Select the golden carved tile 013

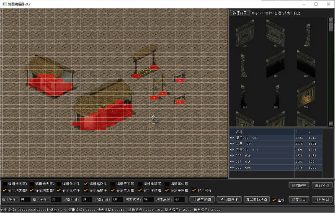pos(307,94)
